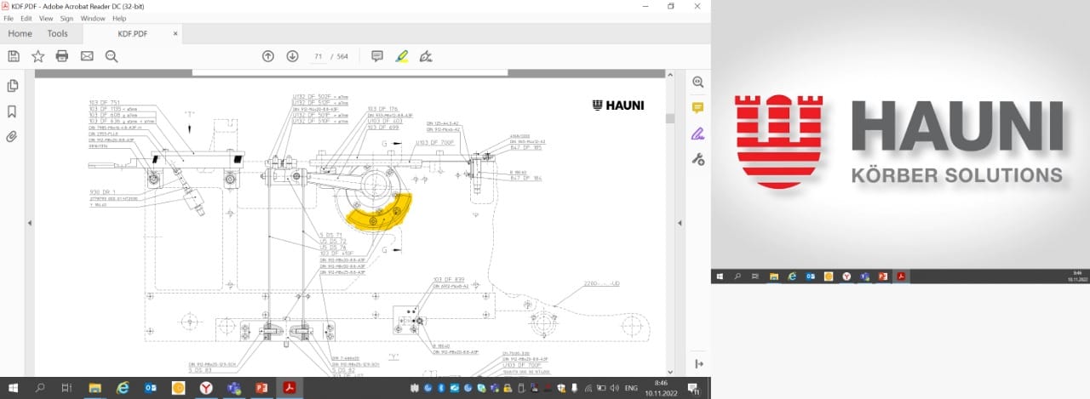Open taskbar Search in left taskbar
The image size is (1090, 399).
tap(39, 388)
